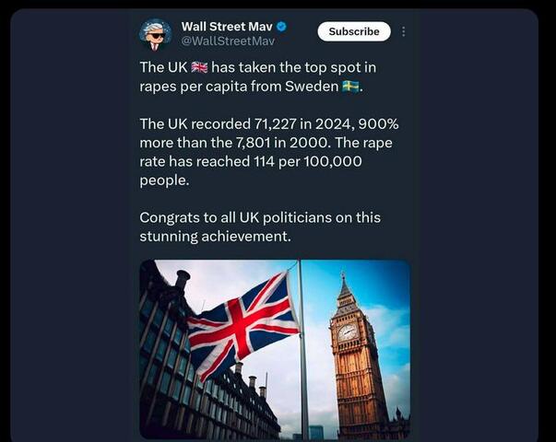The width and height of the screenshot is (556, 442).
Task: Click the clock face on Big Ben
Action: (347, 332)
